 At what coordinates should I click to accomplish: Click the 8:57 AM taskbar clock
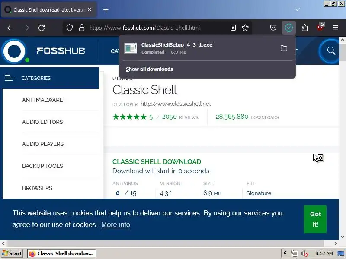(324, 253)
